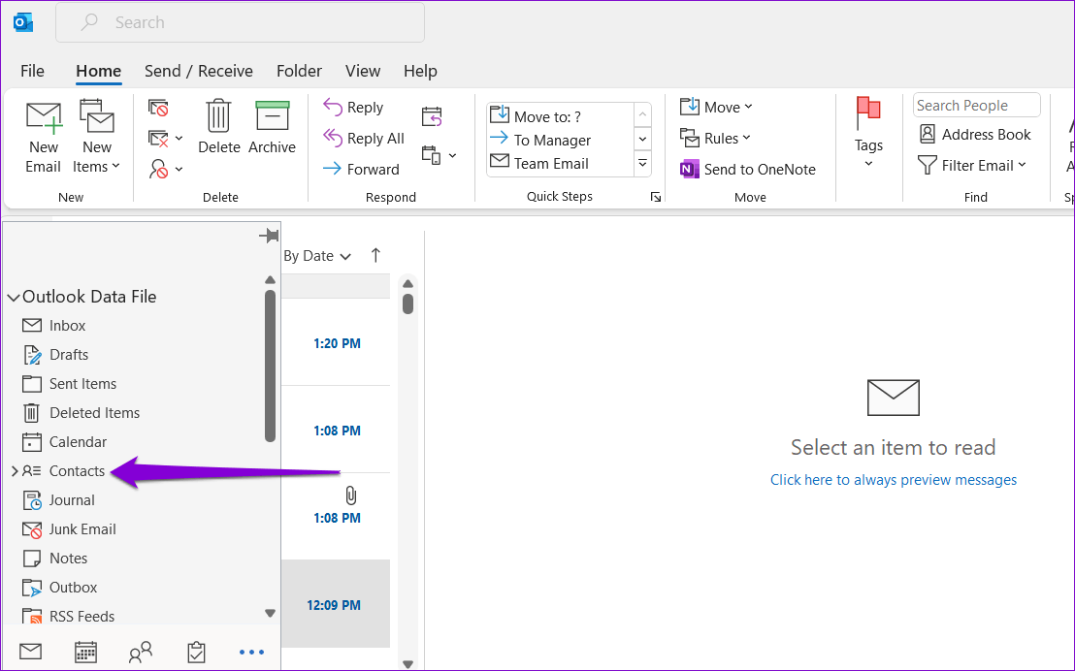Switch to the View tab
This screenshot has height=671, width=1075.
[363, 72]
